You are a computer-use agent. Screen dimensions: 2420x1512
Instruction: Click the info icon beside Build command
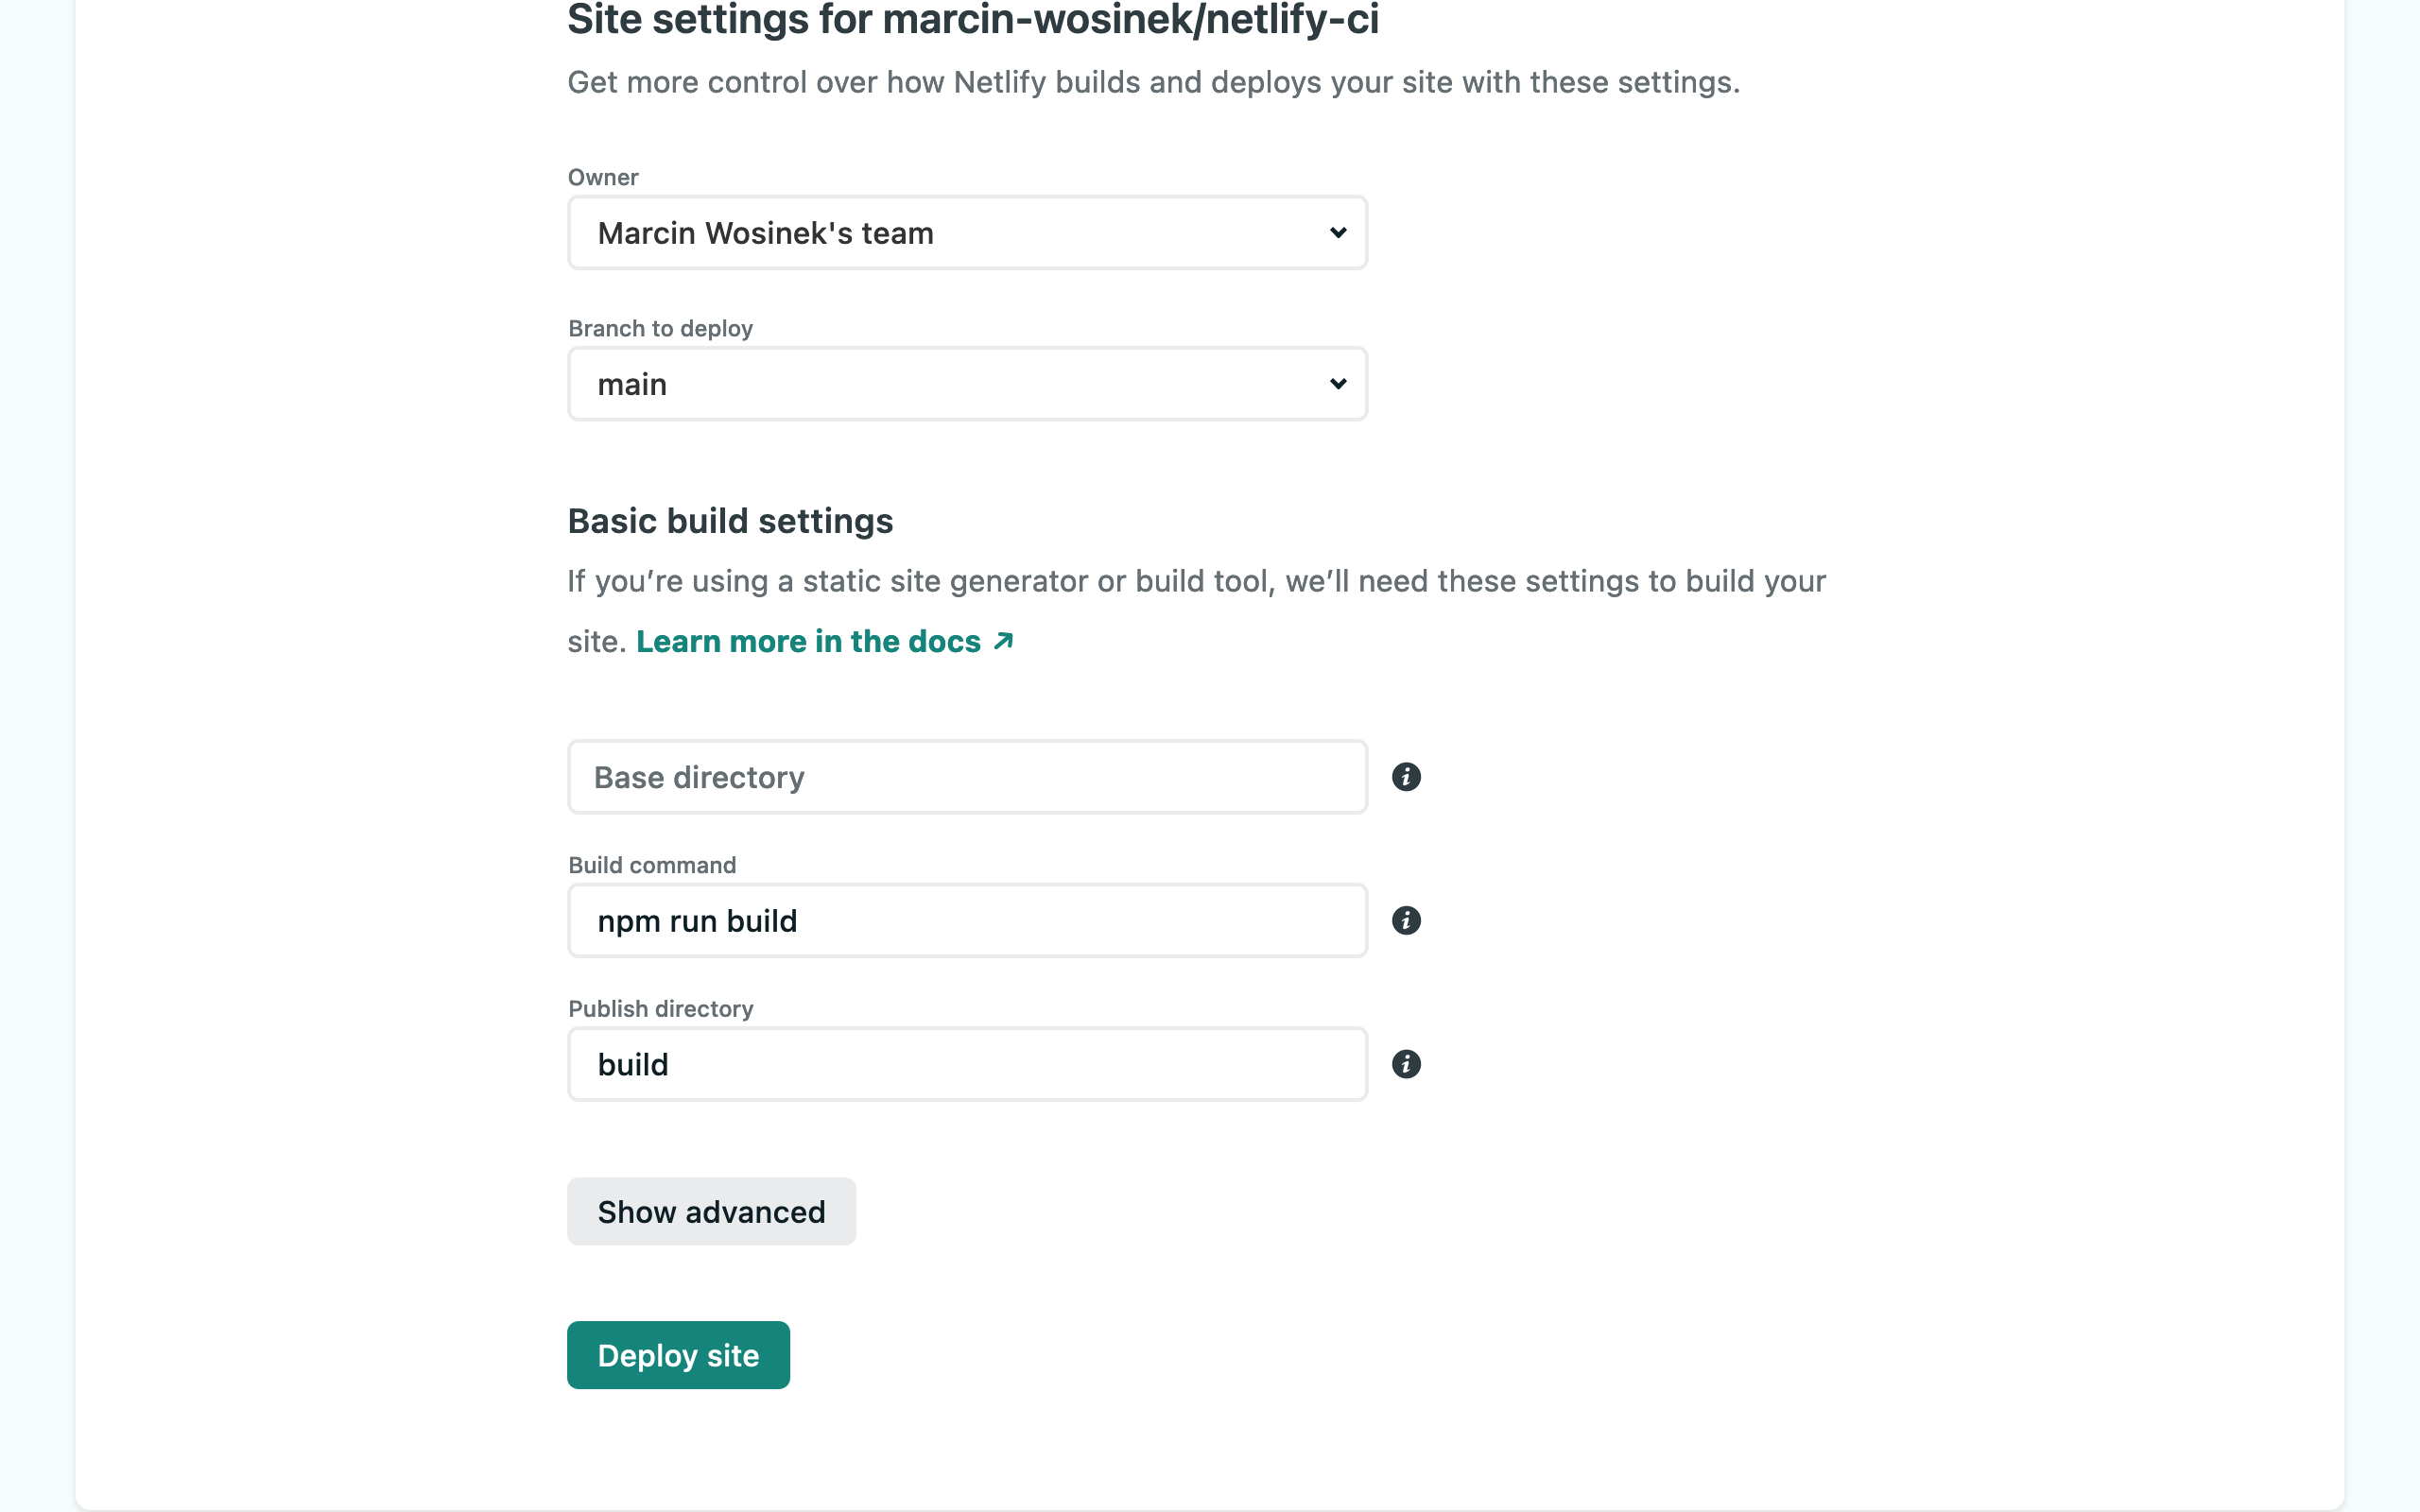1406,920
